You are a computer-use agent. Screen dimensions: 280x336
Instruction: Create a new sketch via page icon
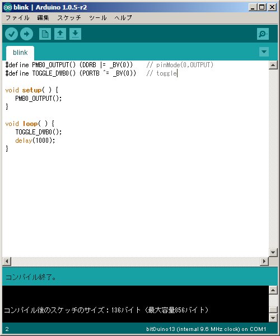pos(45,34)
